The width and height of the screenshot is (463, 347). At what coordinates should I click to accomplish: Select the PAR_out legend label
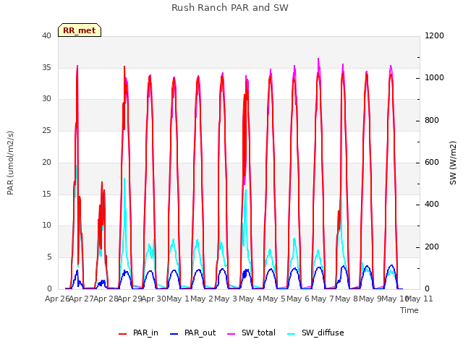point(200,333)
